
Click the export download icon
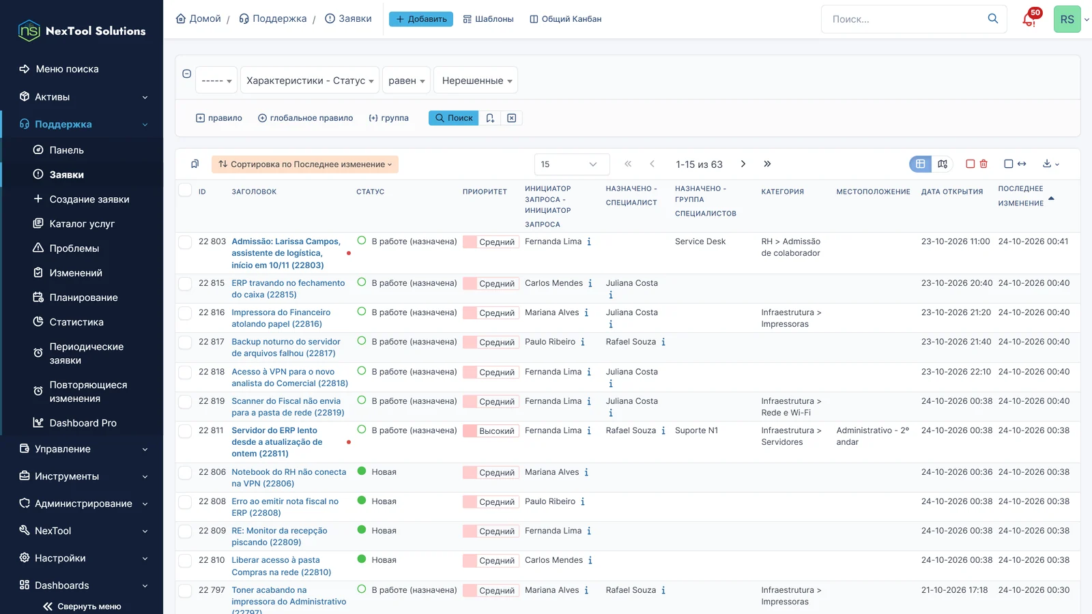[1050, 164]
